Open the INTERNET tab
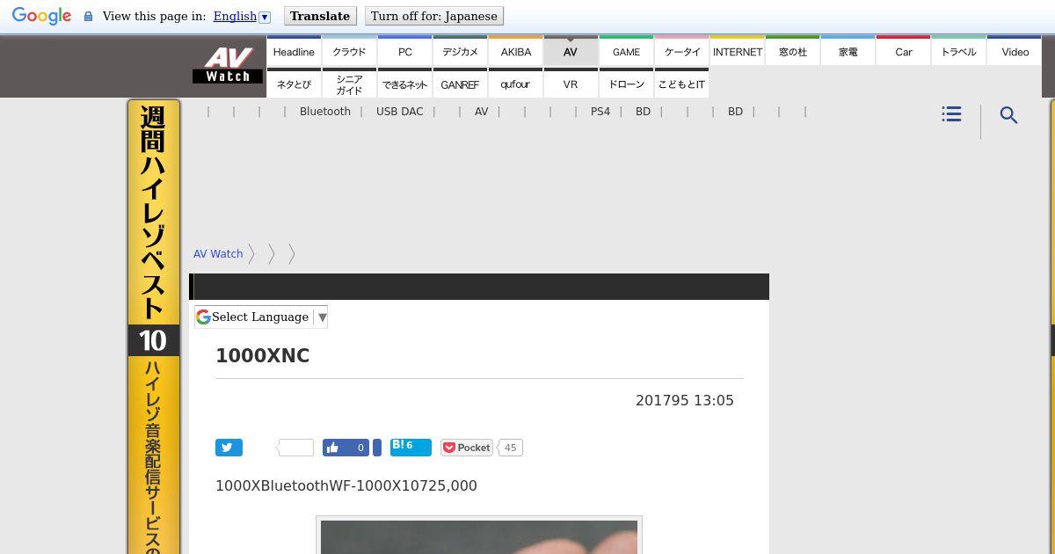The image size is (1055, 554). pos(737,51)
